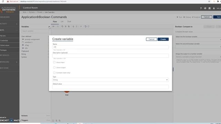Enable the Use as output checkbox

54,68
